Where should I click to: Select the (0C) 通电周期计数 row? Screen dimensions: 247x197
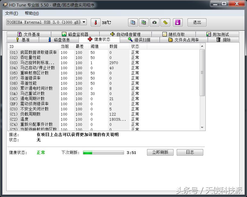(x=104, y=99)
